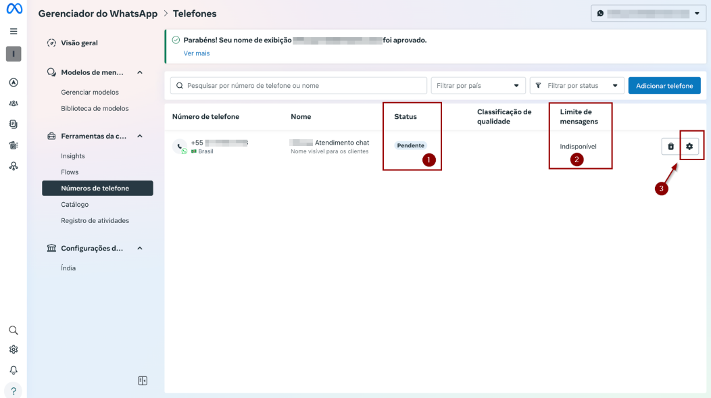The image size is (711, 398).
Task: Collapse Modelos de mensagem section
Action: click(140, 72)
